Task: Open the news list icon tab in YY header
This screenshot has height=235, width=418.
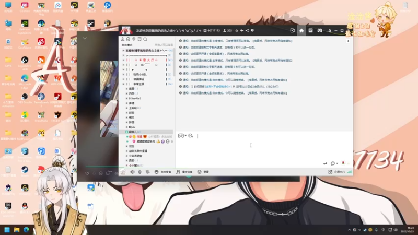Action: [310, 31]
